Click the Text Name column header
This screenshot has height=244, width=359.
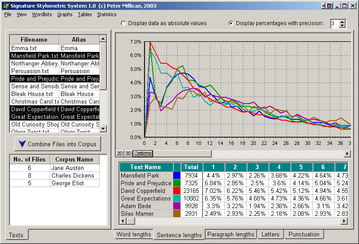coord(145,167)
